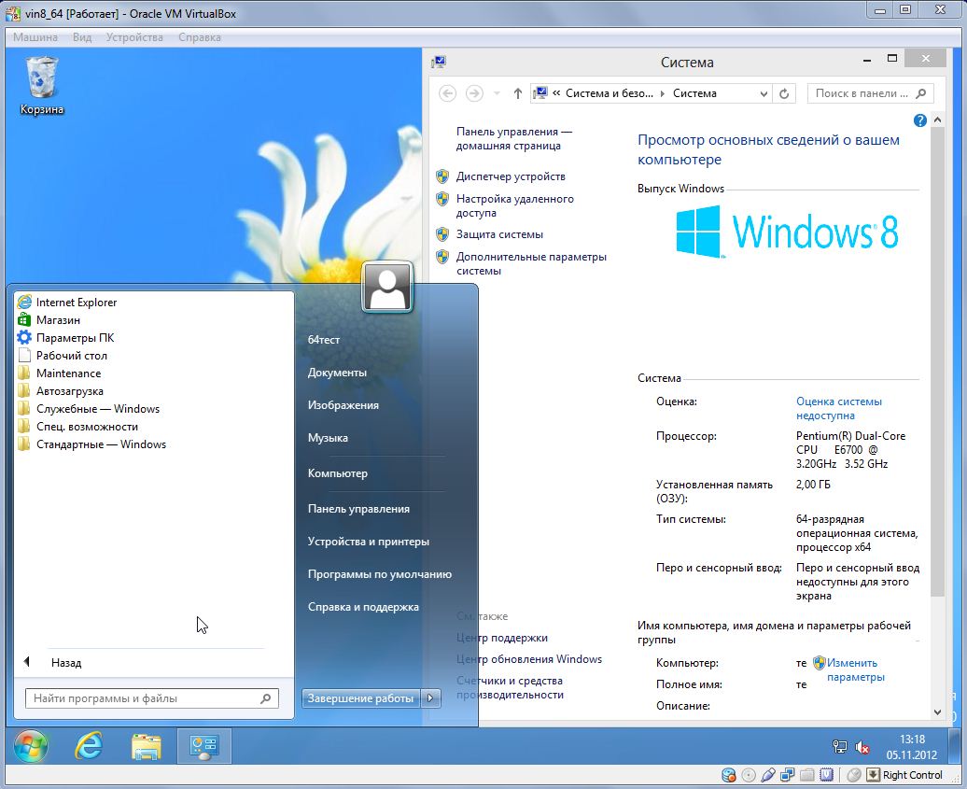The height and width of the screenshot is (789, 967).
Task: Open VirtualBox Машина menu
Action: pos(35,37)
